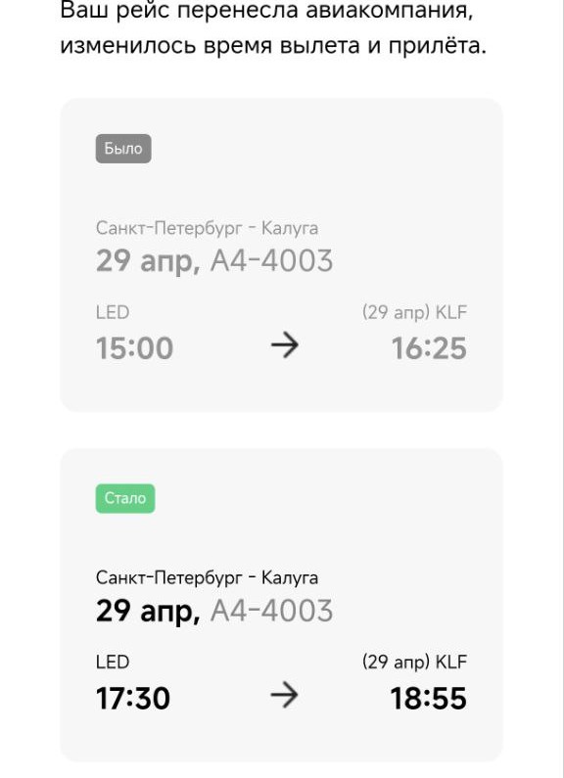This screenshot has width=564, height=778.
Task: Click the text "изменилось время вылета и прилёта"
Action: pyautogui.click(x=273, y=46)
